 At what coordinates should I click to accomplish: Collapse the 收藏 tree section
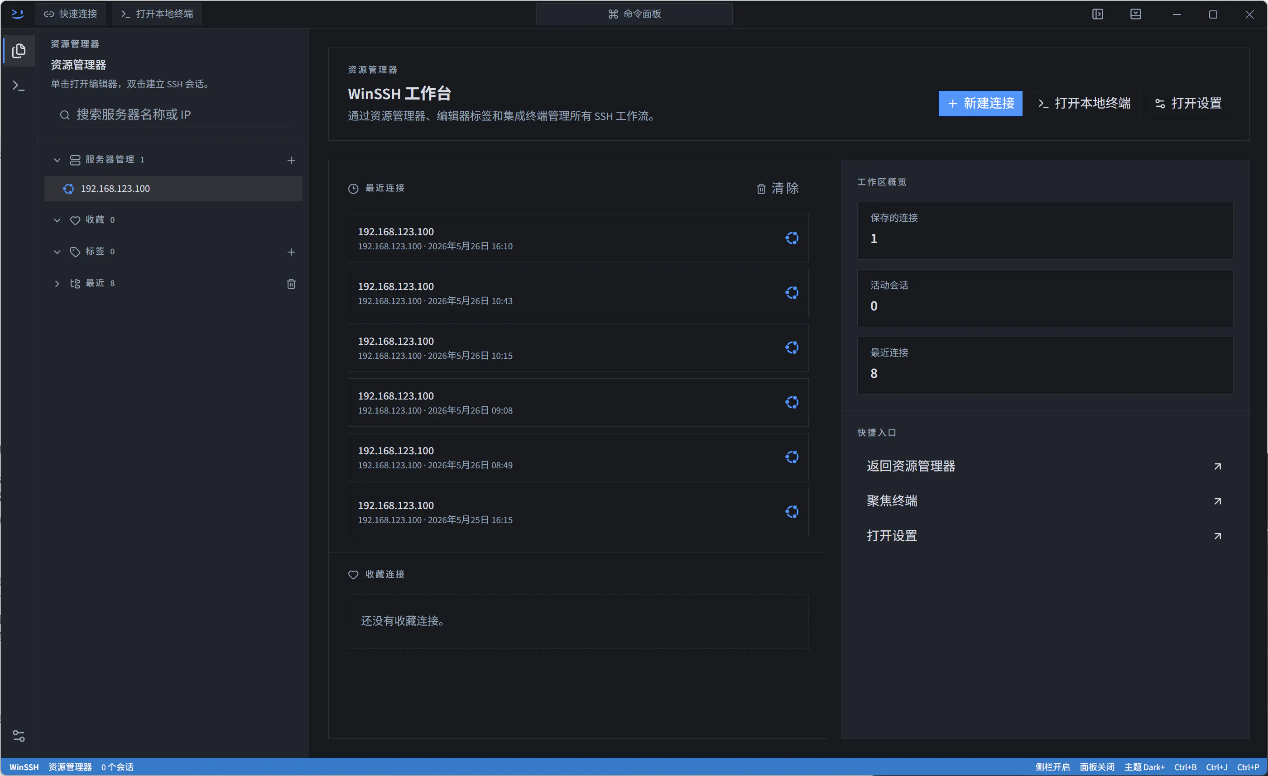57,220
